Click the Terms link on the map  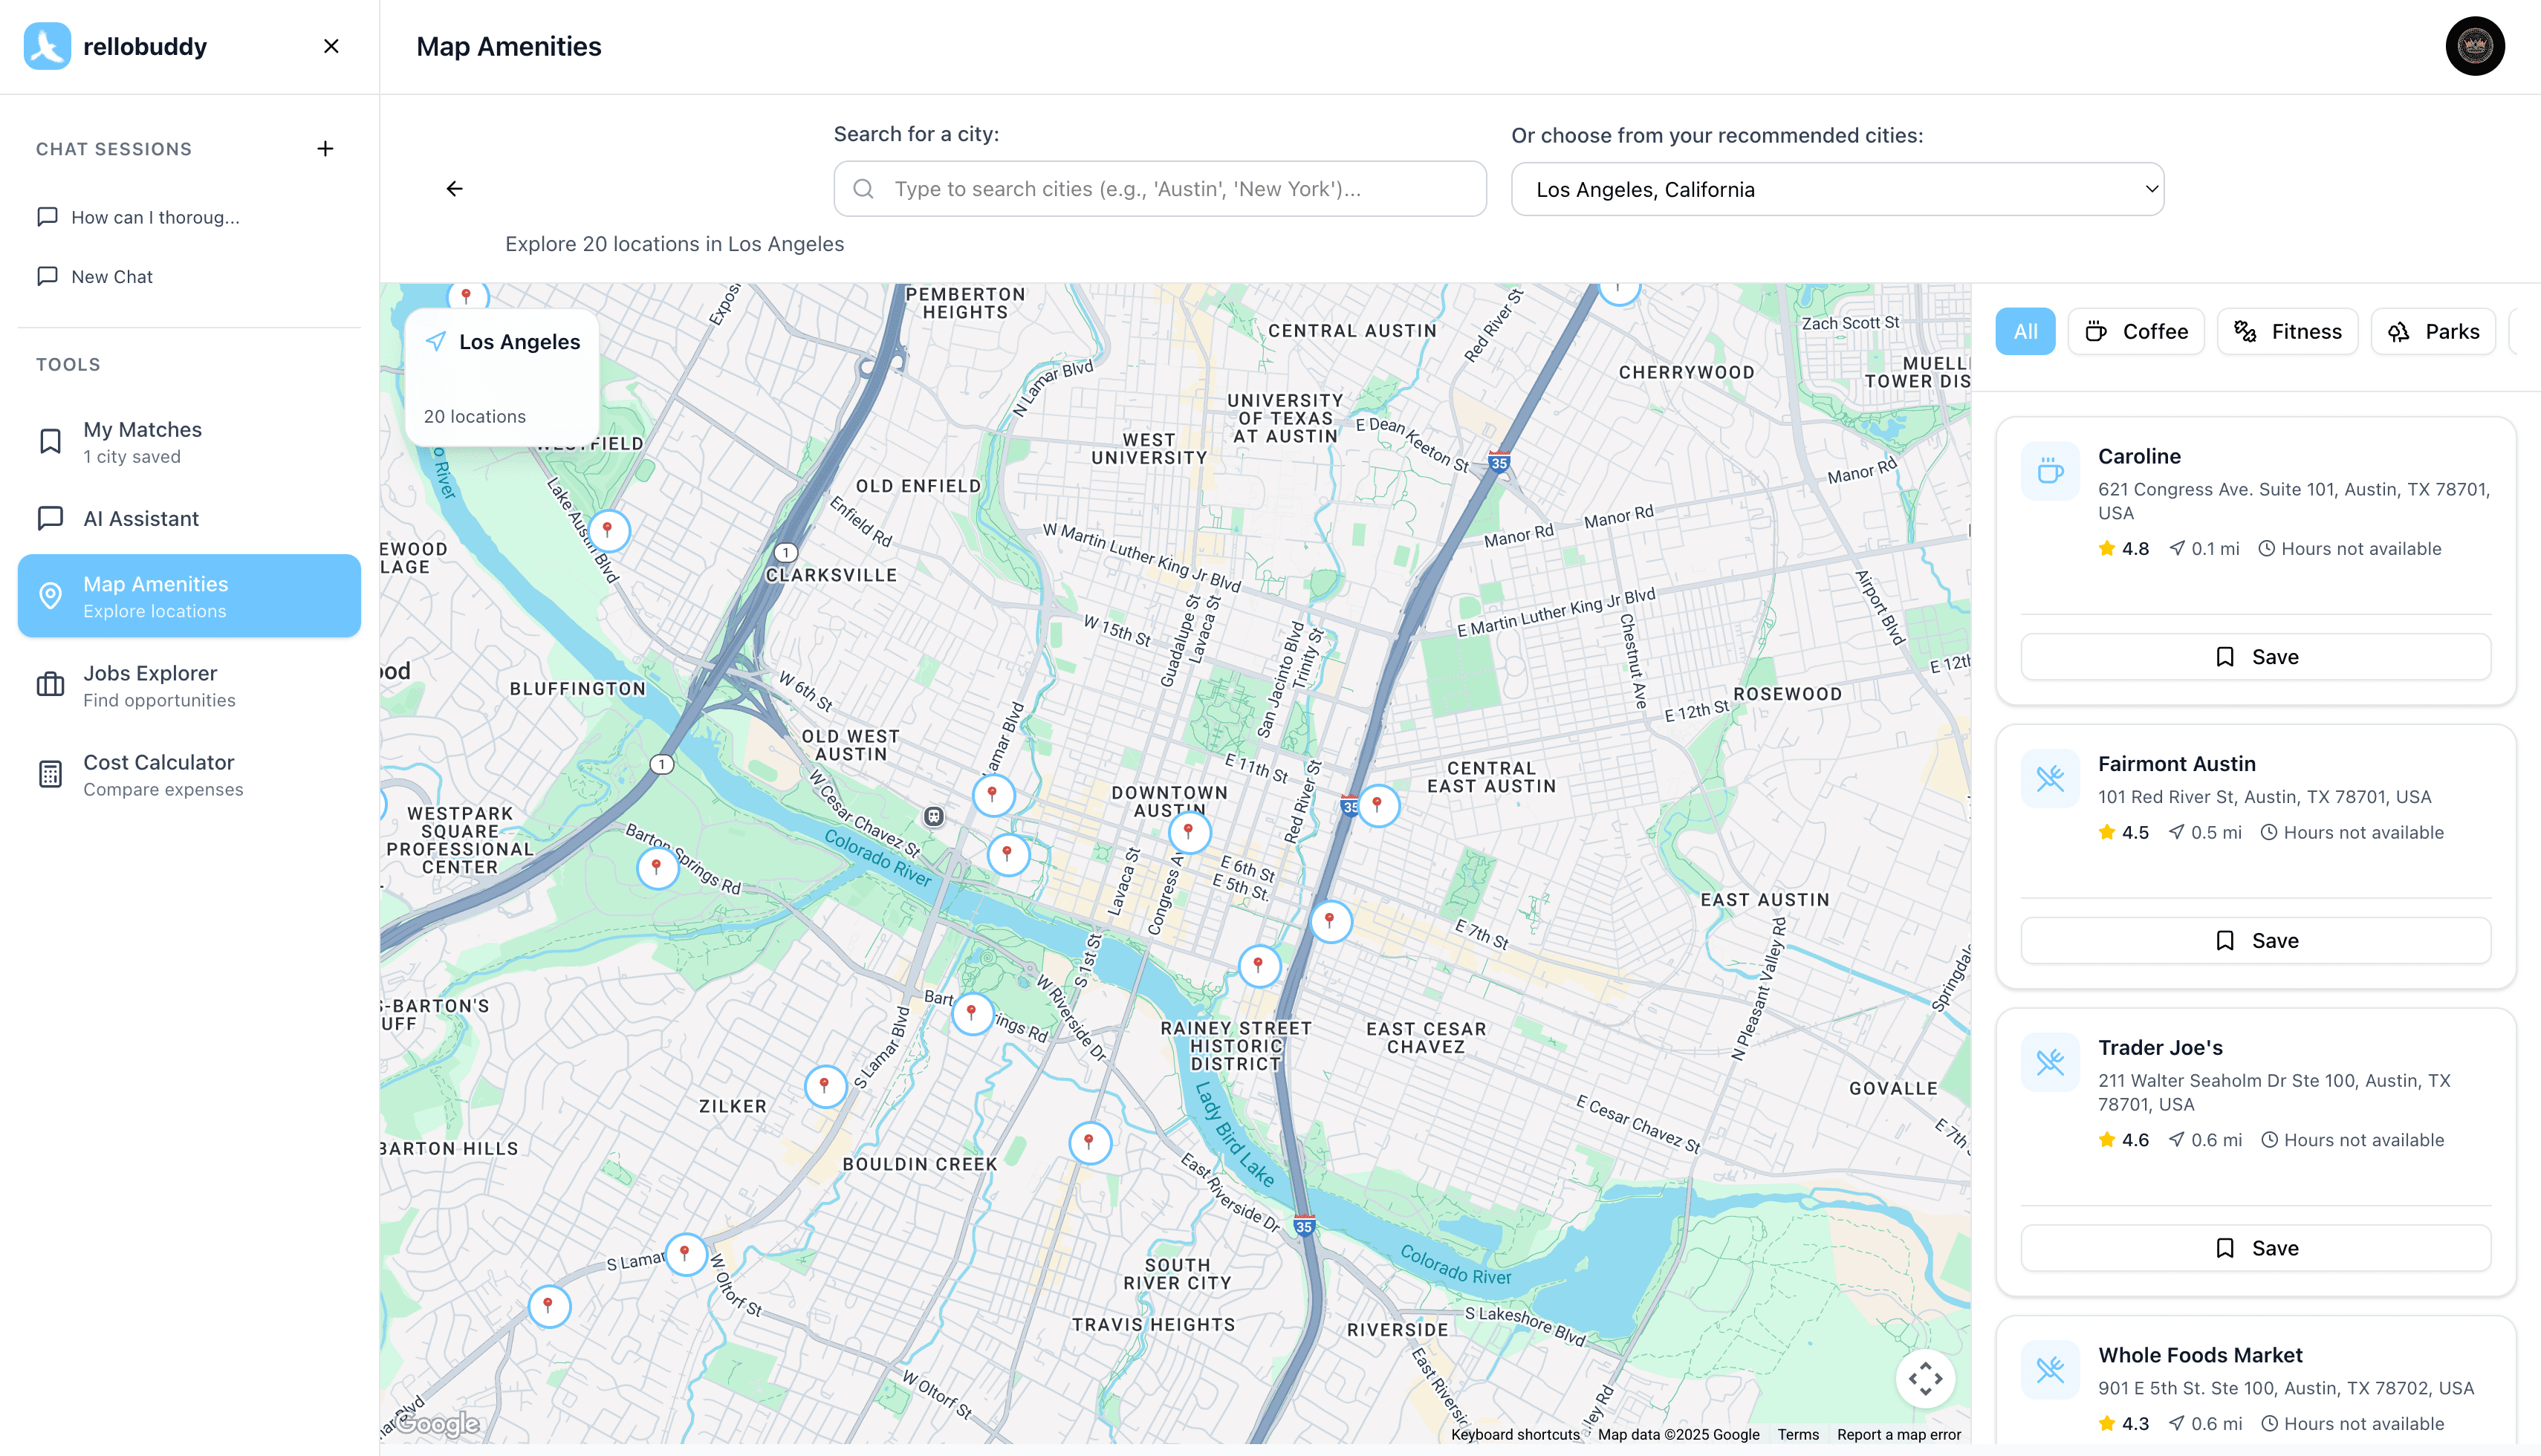(1798, 1434)
